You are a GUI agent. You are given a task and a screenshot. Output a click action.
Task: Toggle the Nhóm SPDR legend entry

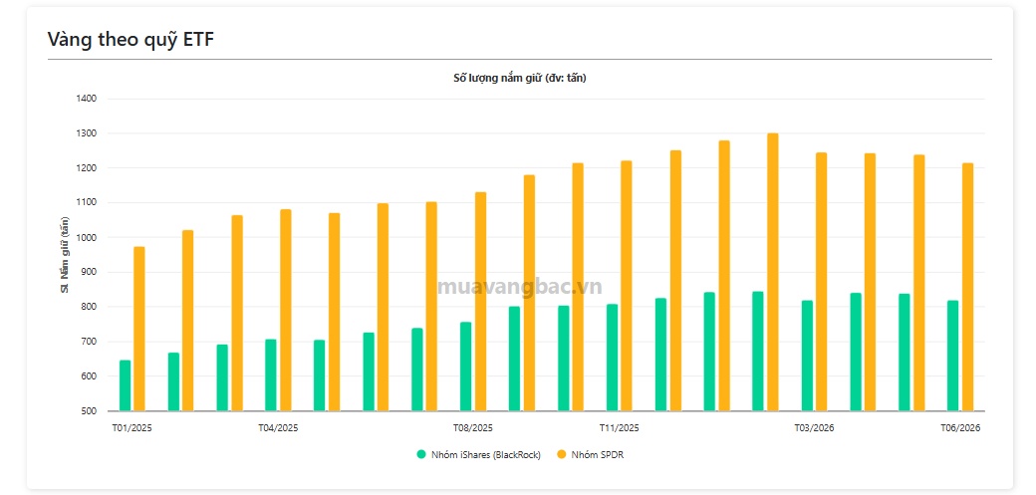coord(591,455)
